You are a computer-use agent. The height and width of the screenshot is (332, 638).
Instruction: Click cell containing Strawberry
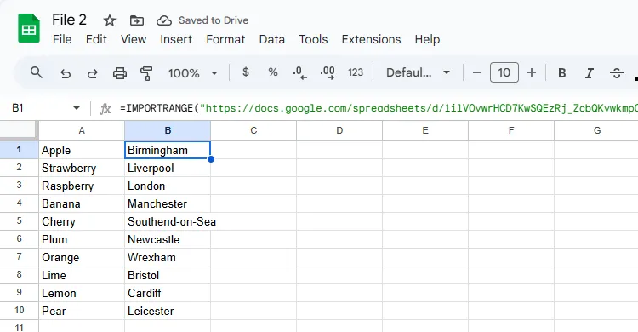(x=82, y=168)
